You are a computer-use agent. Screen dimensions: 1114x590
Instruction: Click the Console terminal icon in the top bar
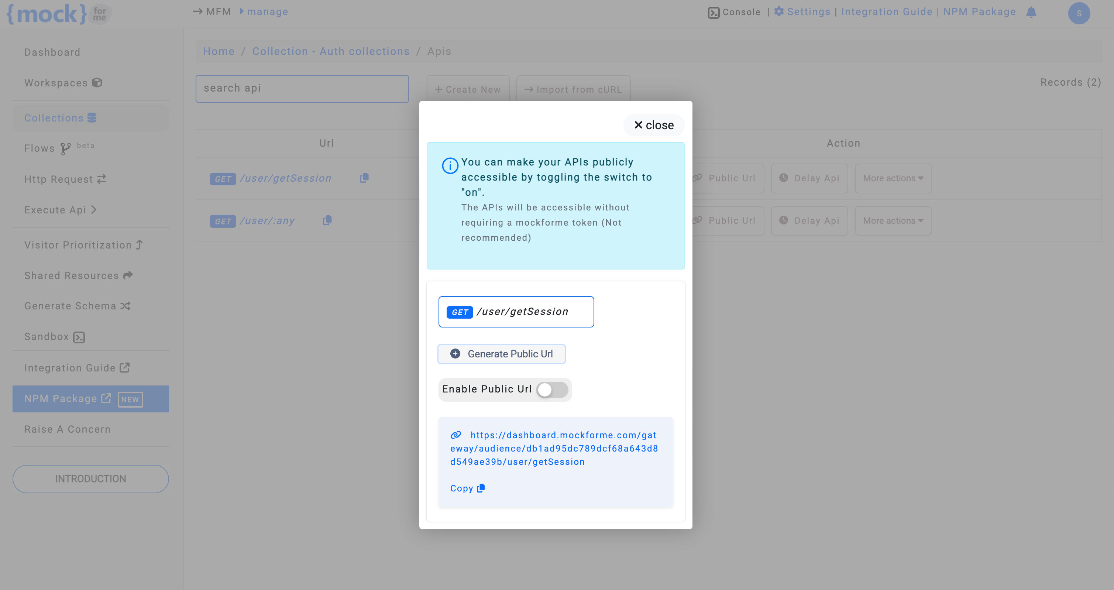pos(714,13)
